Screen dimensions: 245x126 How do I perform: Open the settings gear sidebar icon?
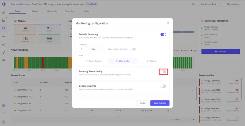[x=4, y=106]
